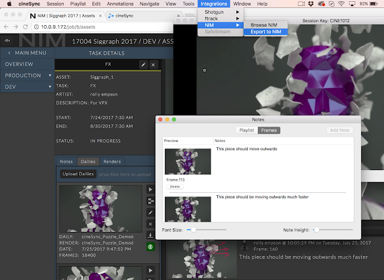This screenshot has width=384, height=280.
Task: Open the Window menu
Action: point(242,4)
